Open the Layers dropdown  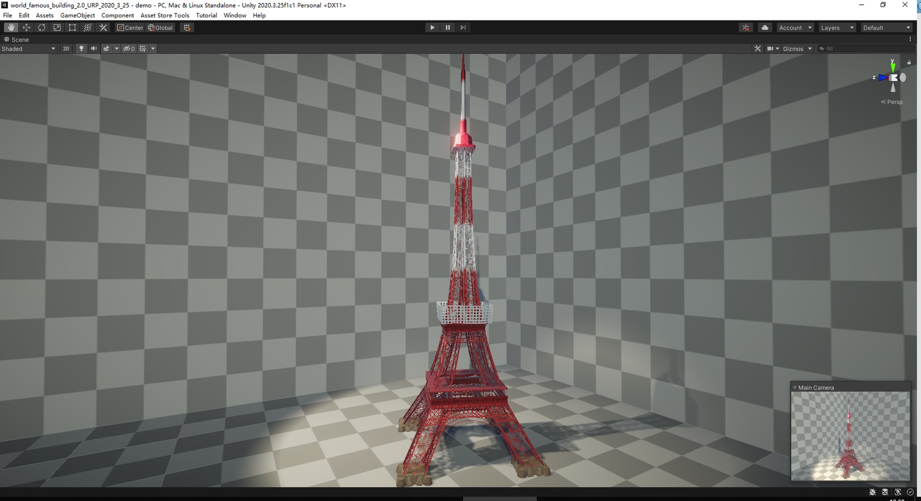[x=837, y=27]
